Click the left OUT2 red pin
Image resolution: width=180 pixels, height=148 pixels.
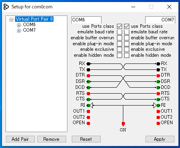click(88, 117)
